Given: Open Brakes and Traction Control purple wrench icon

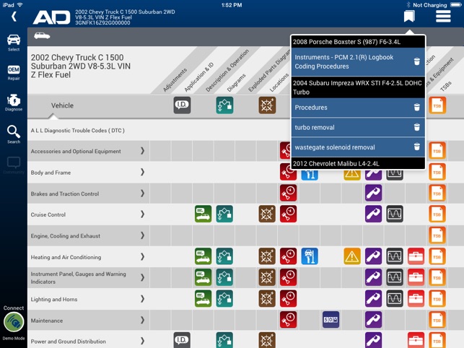Looking at the screenshot, I should click(374, 193).
